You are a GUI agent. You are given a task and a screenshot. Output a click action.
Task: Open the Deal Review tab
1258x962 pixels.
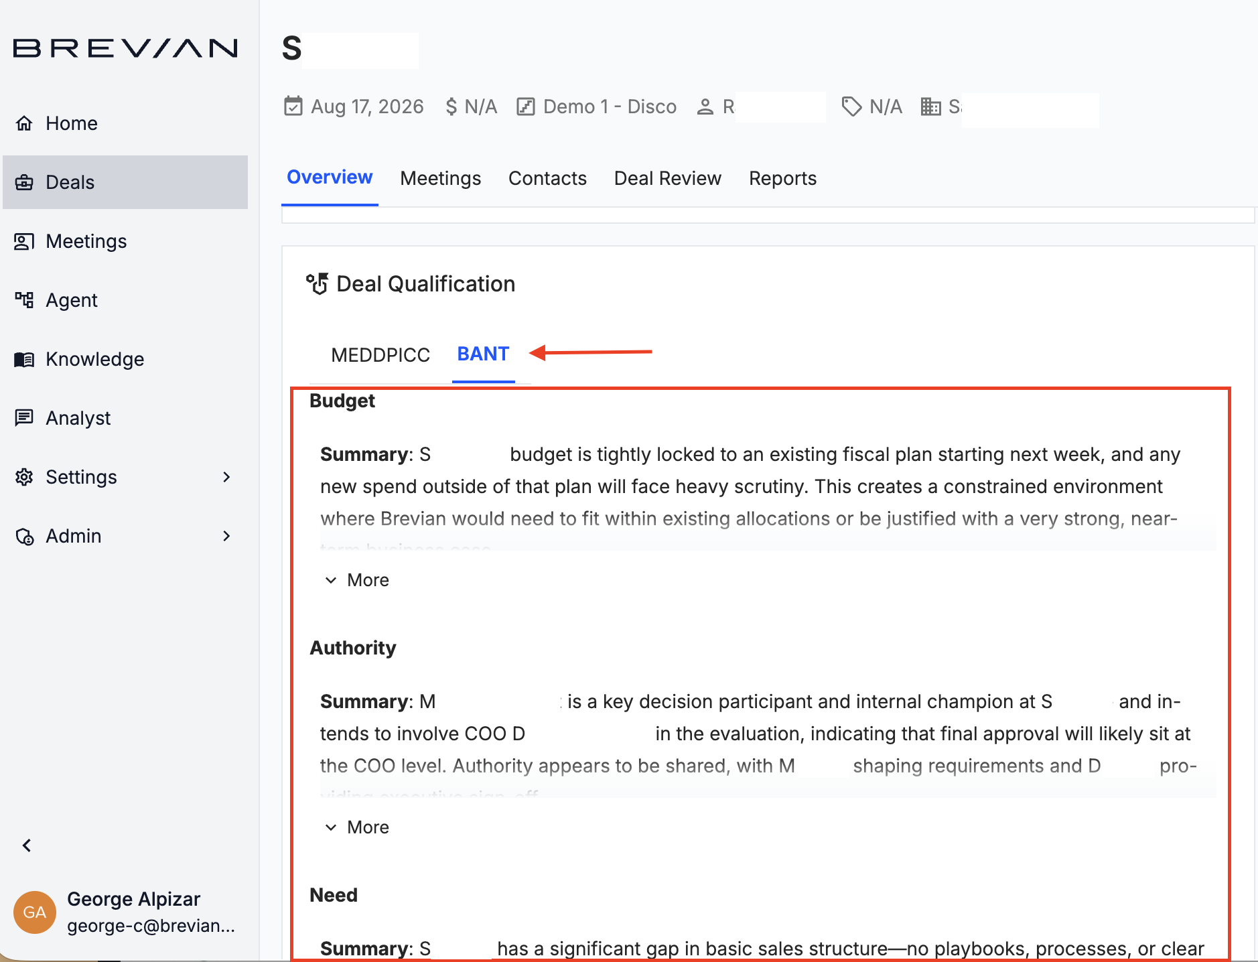pos(667,178)
